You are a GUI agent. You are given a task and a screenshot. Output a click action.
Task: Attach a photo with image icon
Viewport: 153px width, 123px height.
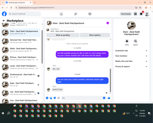click(51, 98)
